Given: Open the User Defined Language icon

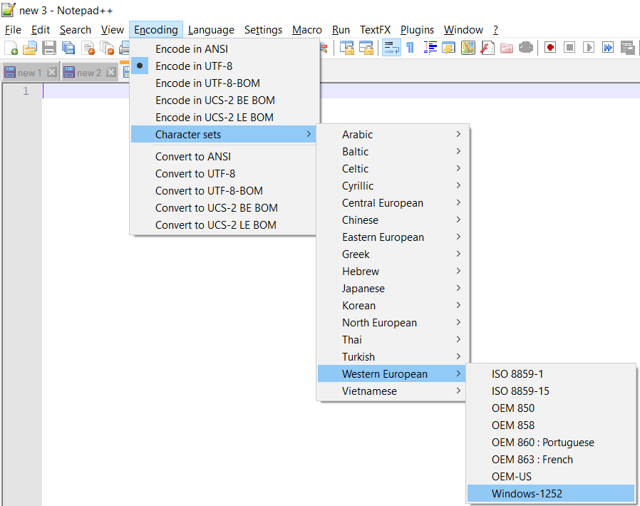Looking at the screenshot, I should click(x=448, y=48).
